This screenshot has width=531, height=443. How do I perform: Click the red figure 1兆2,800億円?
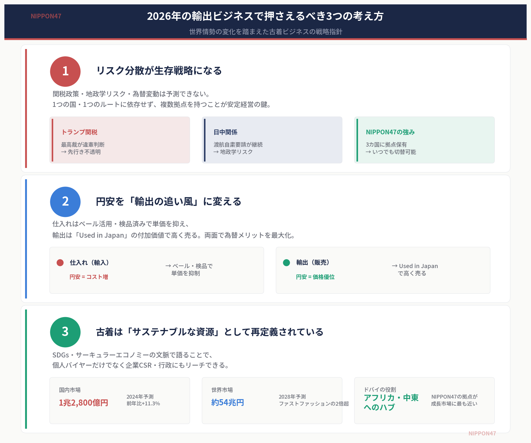coord(84,403)
